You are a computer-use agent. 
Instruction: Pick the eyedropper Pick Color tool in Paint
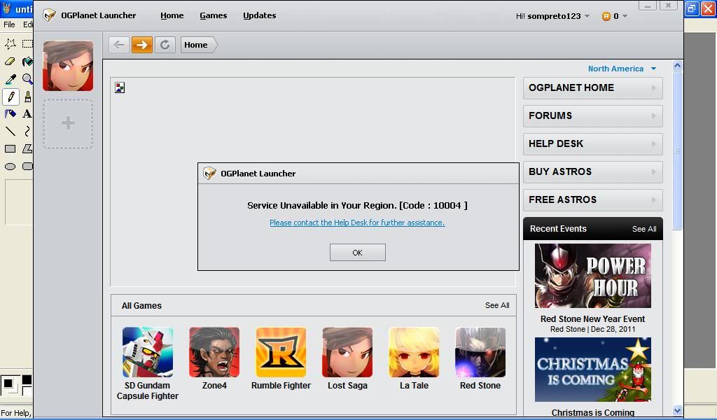point(10,79)
